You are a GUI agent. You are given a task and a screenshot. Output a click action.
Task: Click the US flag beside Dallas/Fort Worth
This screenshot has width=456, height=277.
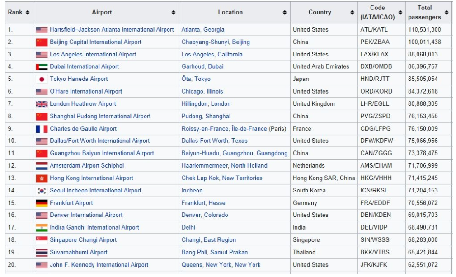[x=42, y=141]
